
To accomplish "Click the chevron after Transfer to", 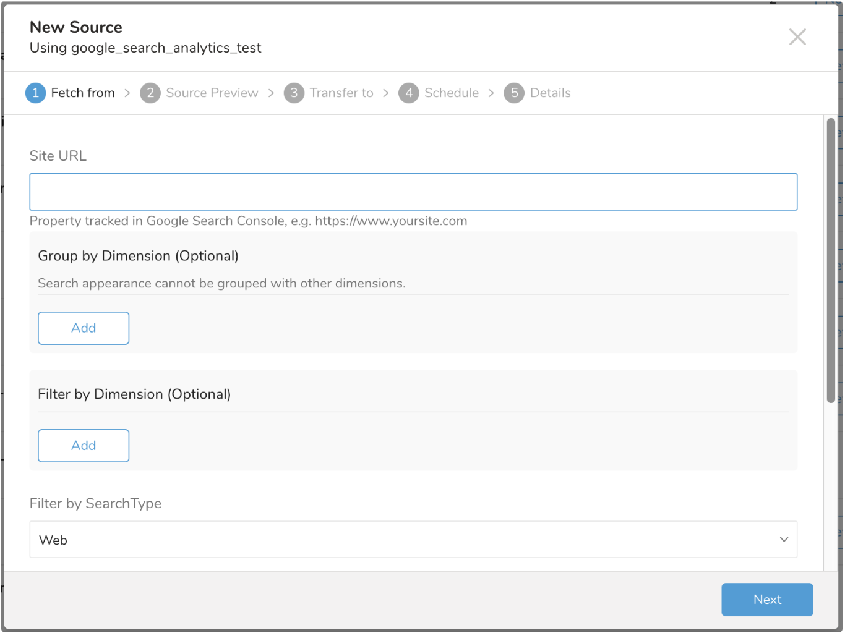I will (x=386, y=93).
